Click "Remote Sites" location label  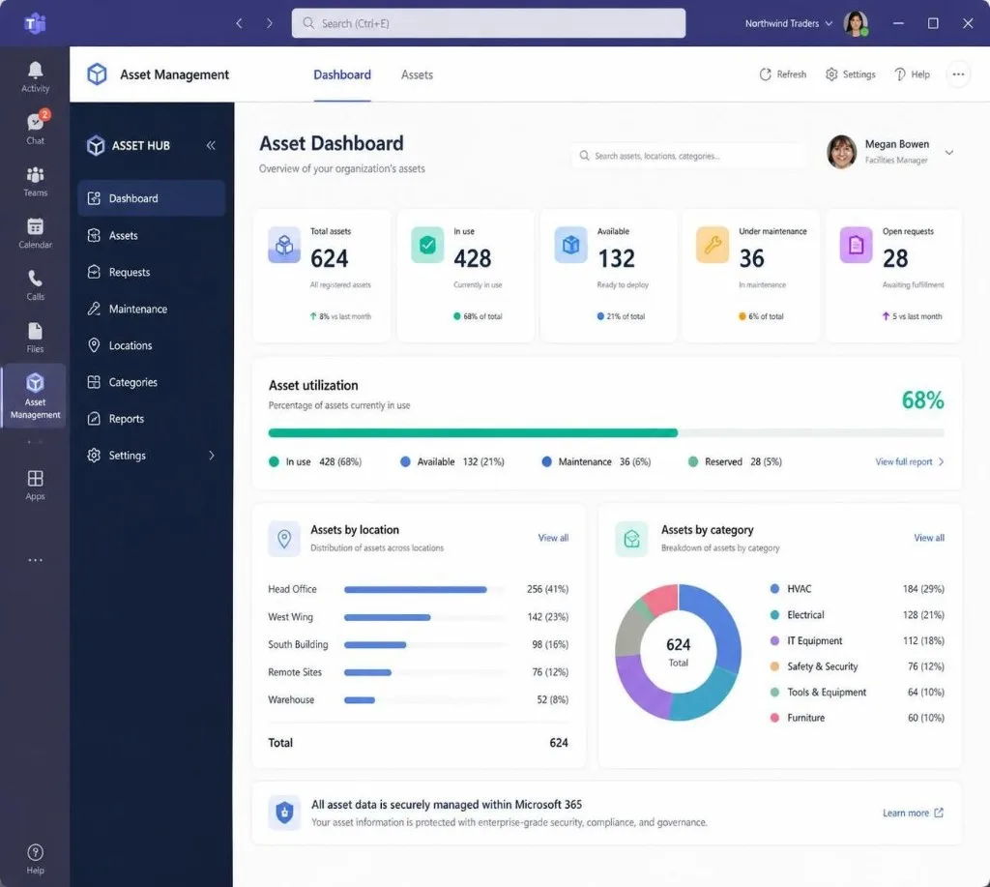tap(295, 672)
